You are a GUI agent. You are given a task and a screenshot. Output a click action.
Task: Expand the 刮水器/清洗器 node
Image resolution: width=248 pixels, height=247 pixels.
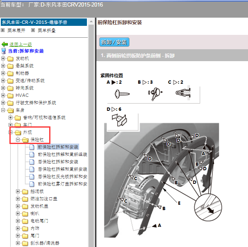pyautogui.click(x=18, y=243)
